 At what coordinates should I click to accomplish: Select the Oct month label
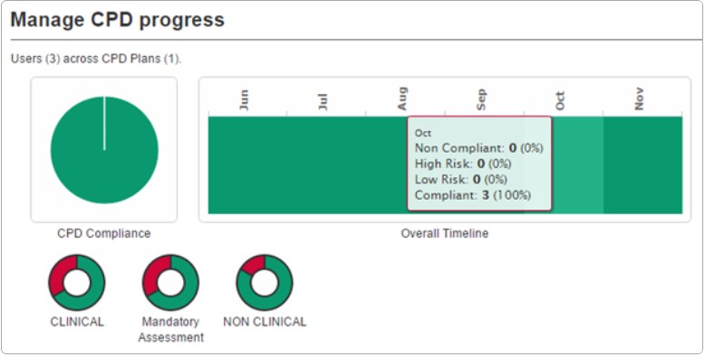coord(560,101)
